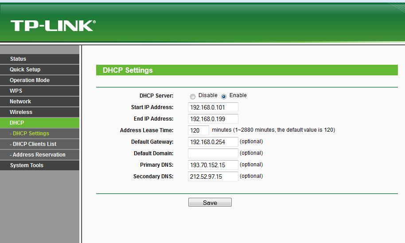This screenshot has width=405, height=243.
Task: Click the End IP Address field
Action: (x=213, y=119)
